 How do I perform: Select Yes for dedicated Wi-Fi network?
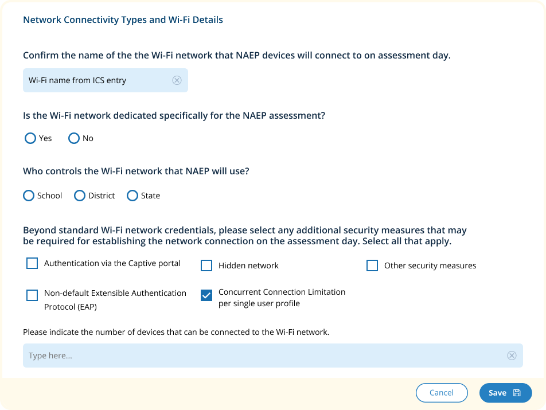point(30,138)
